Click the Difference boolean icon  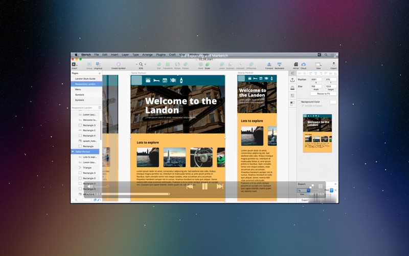coord(251,66)
